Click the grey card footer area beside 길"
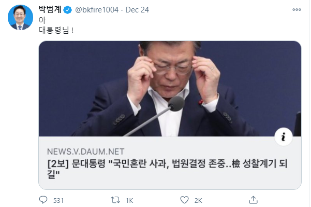This screenshot has height=207, width=311. (x=179, y=175)
